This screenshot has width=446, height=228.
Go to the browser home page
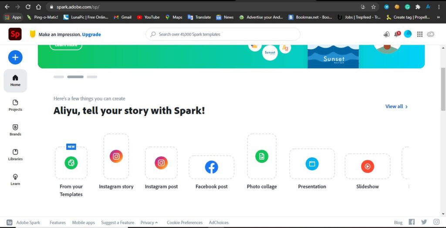tap(38, 7)
